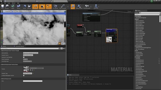Open the details view options eye icon
161x90 pixels.
(64, 48)
